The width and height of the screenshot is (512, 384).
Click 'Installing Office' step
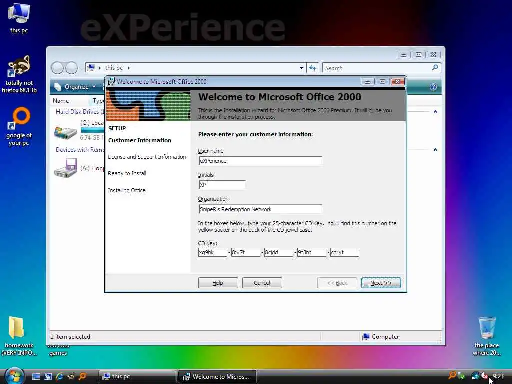pos(126,190)
